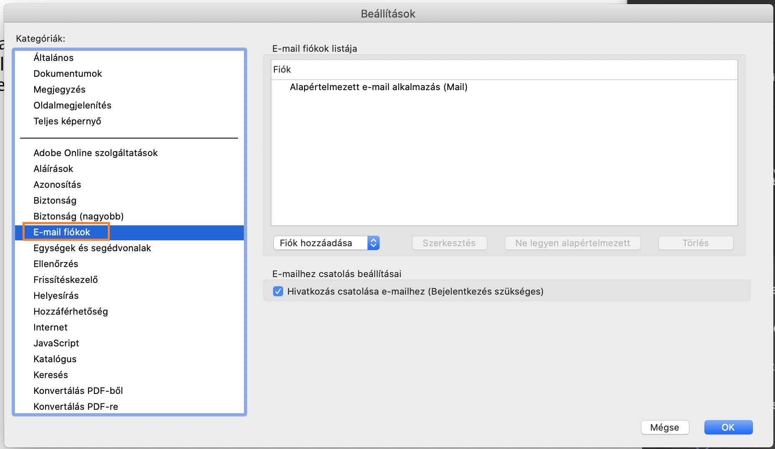Choose the Keresés category
Viewport: 775px width, 449px height.
(129, 375)
